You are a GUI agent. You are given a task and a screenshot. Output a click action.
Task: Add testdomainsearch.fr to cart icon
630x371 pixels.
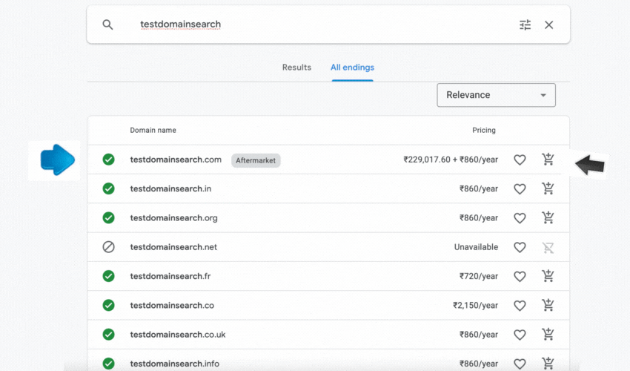(548, 276)
